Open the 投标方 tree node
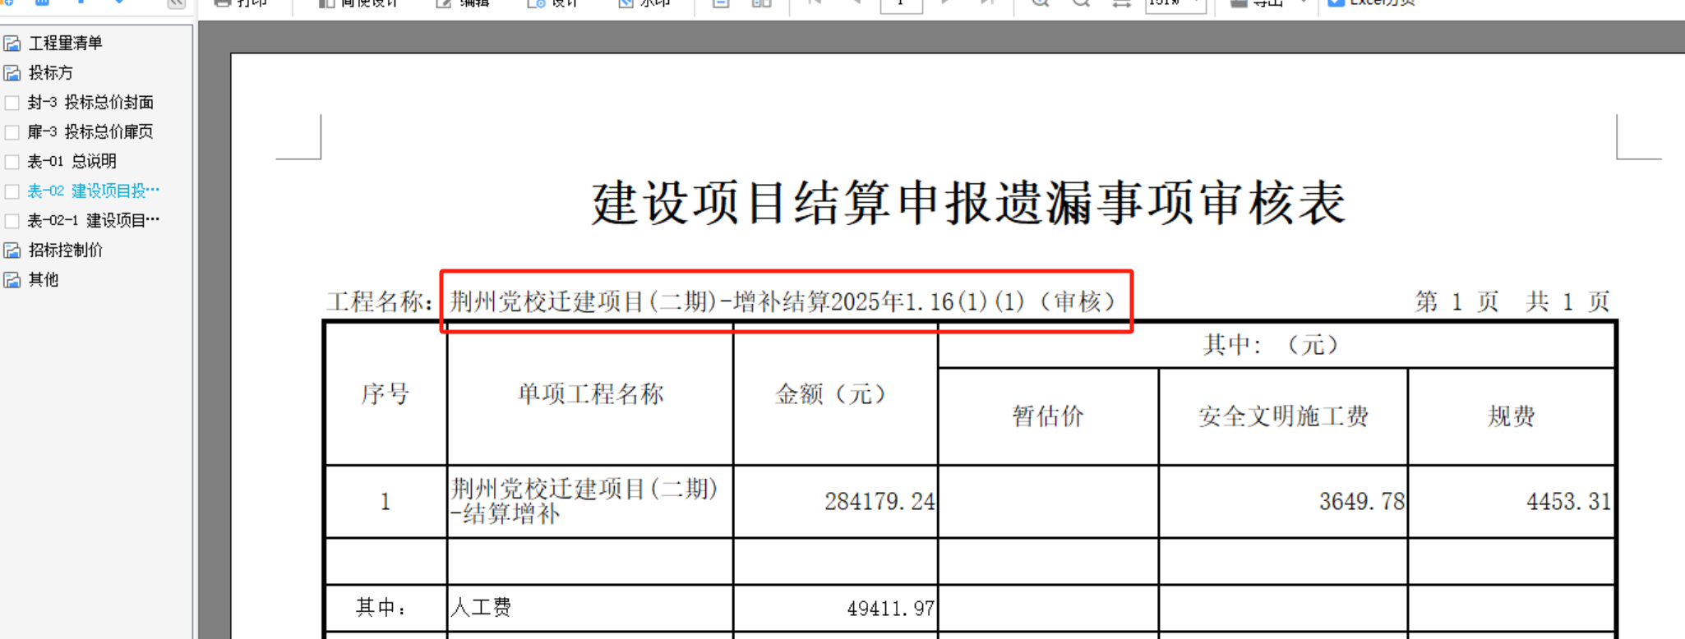Screen dimensions: 1685x639 50,73
